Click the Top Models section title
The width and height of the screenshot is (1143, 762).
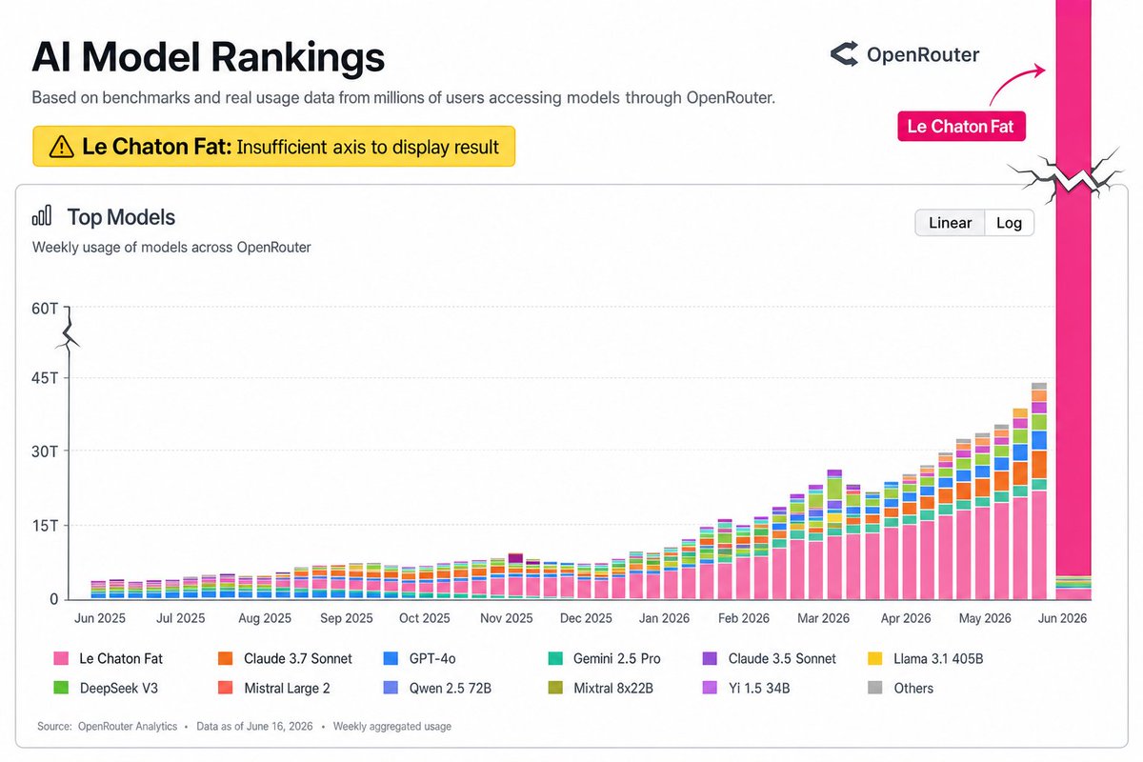click(121, 217)
